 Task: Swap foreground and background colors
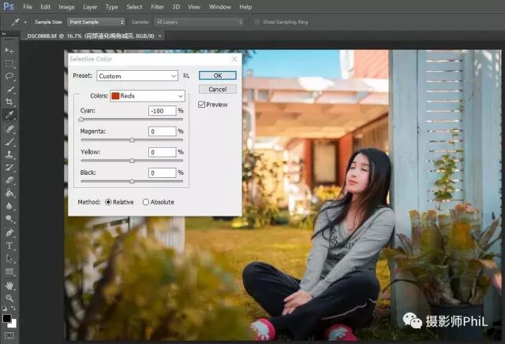(13, 309)
